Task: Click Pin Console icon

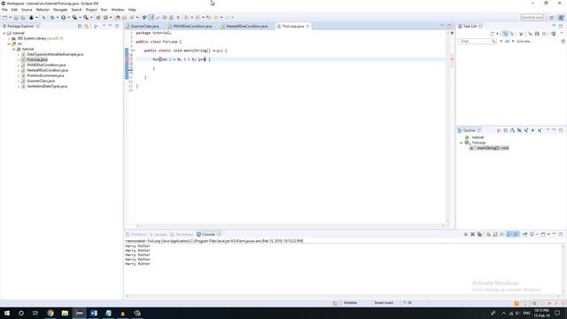Action: [525, 234]
